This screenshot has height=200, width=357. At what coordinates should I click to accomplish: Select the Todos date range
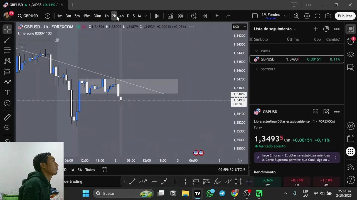coord(90,170)
